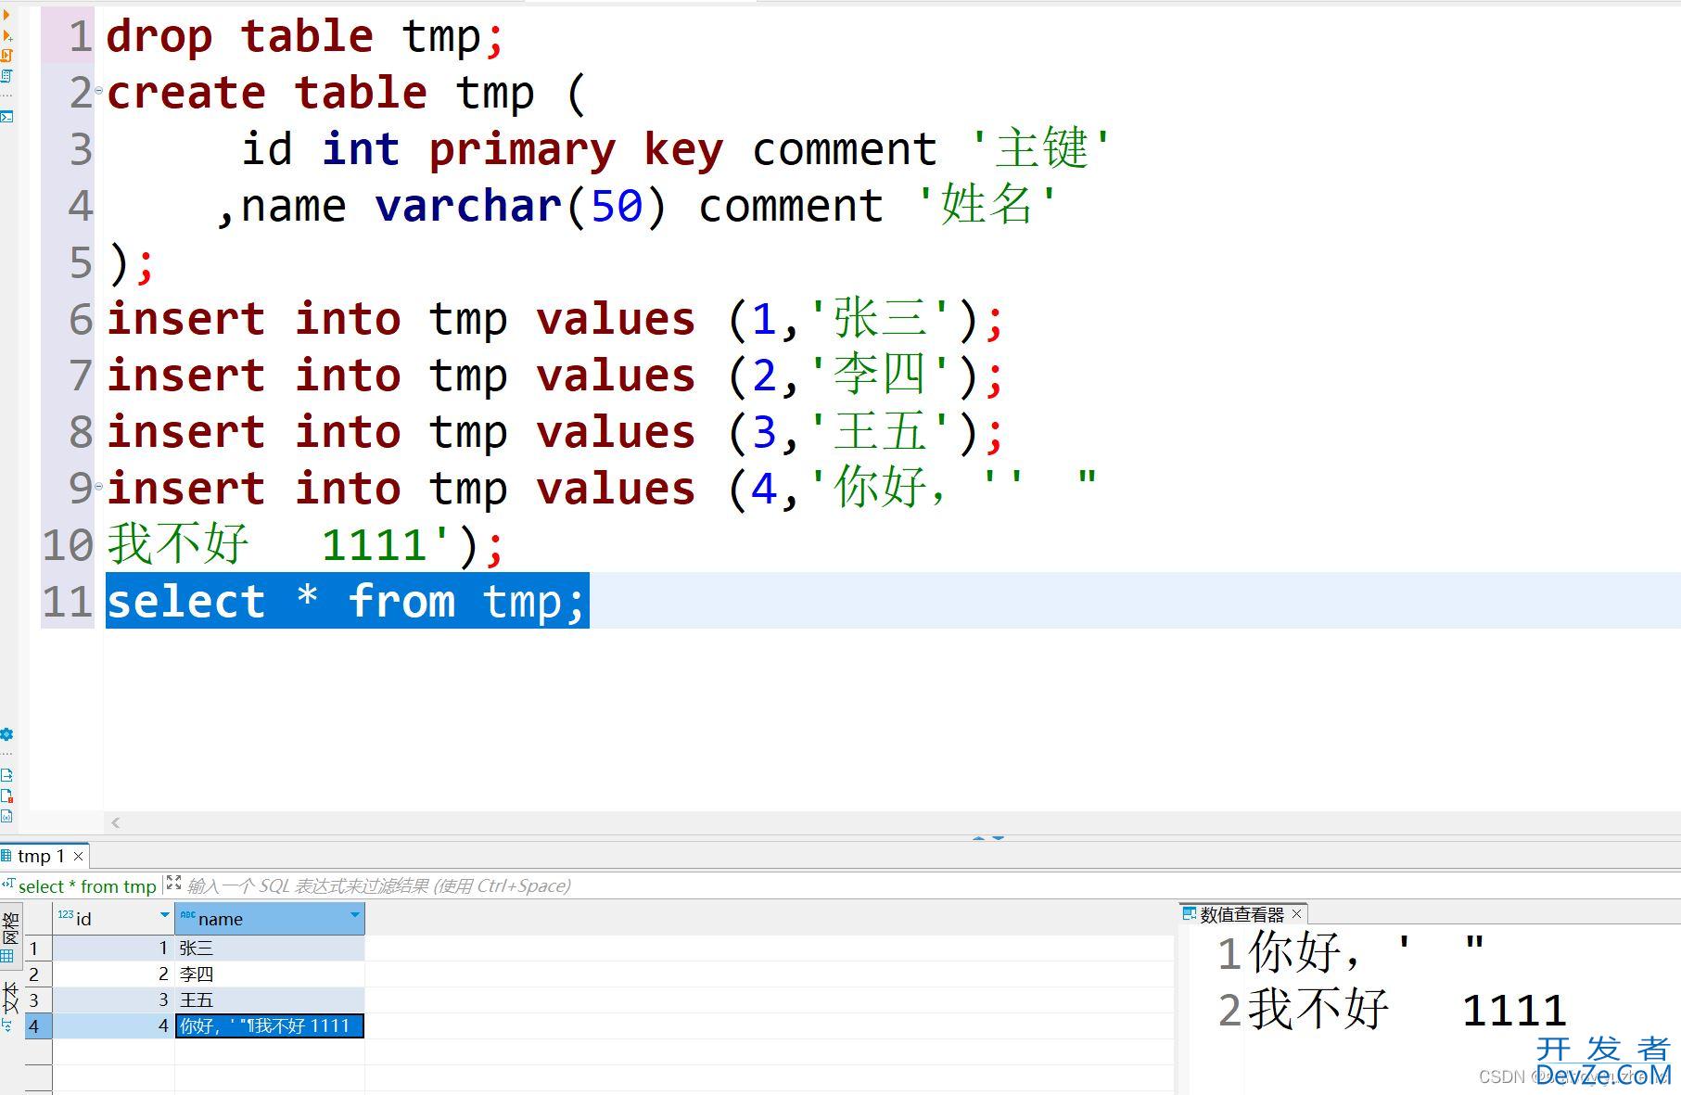Show the execution plan icon
Viewport: 1681px width, 1095px height.
pyautogui.click(x=6, y=76)
